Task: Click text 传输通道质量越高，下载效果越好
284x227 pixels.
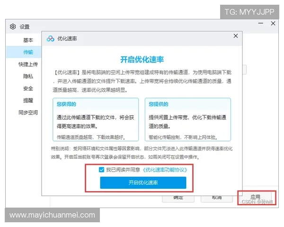Action: [x=91, y=137]
